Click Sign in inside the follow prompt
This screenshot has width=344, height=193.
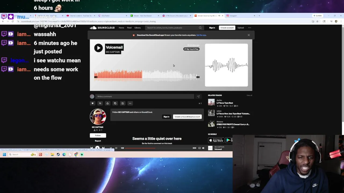coord(166,117)
